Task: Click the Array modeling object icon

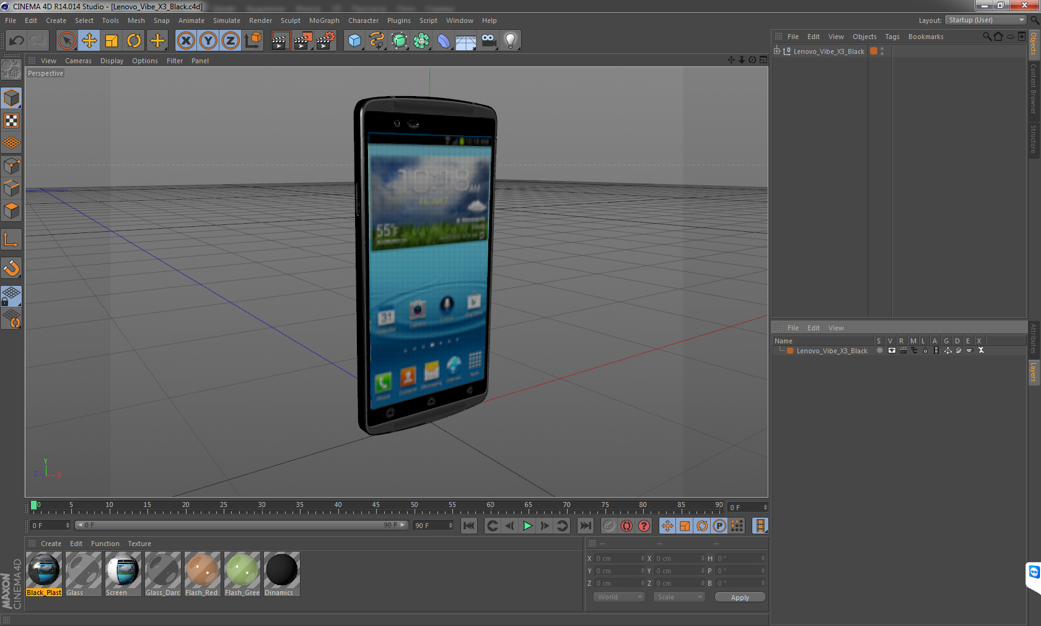Action: pyautogui.click(x=421, y=41)
